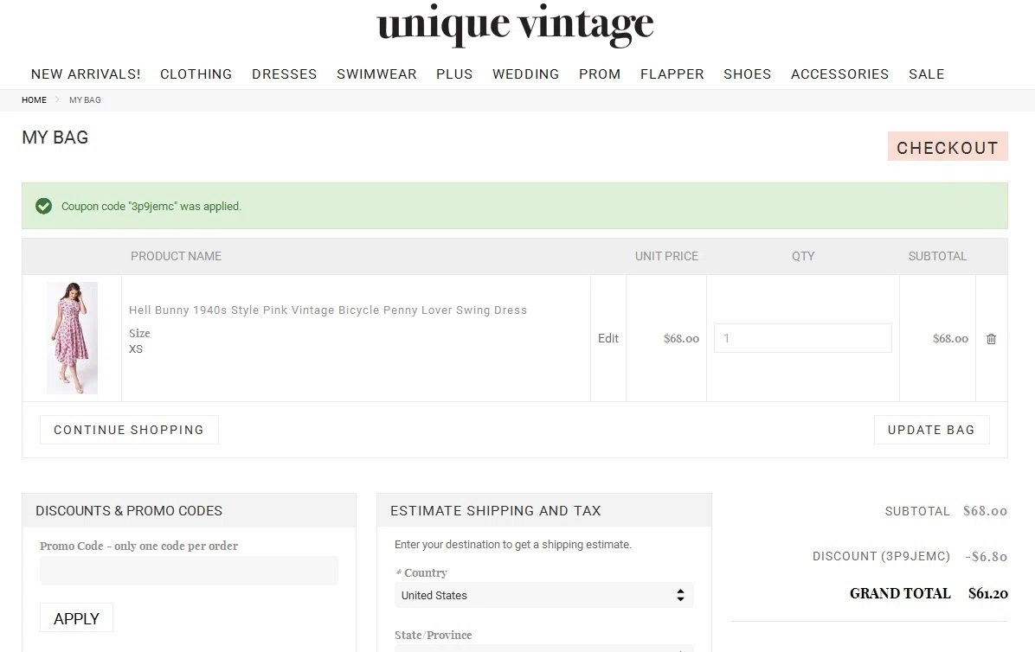Click the Product Name column header
Image resolution: width=1035 pixels, height=652 pixels.
pyautogui.click(x=177, y=256)
